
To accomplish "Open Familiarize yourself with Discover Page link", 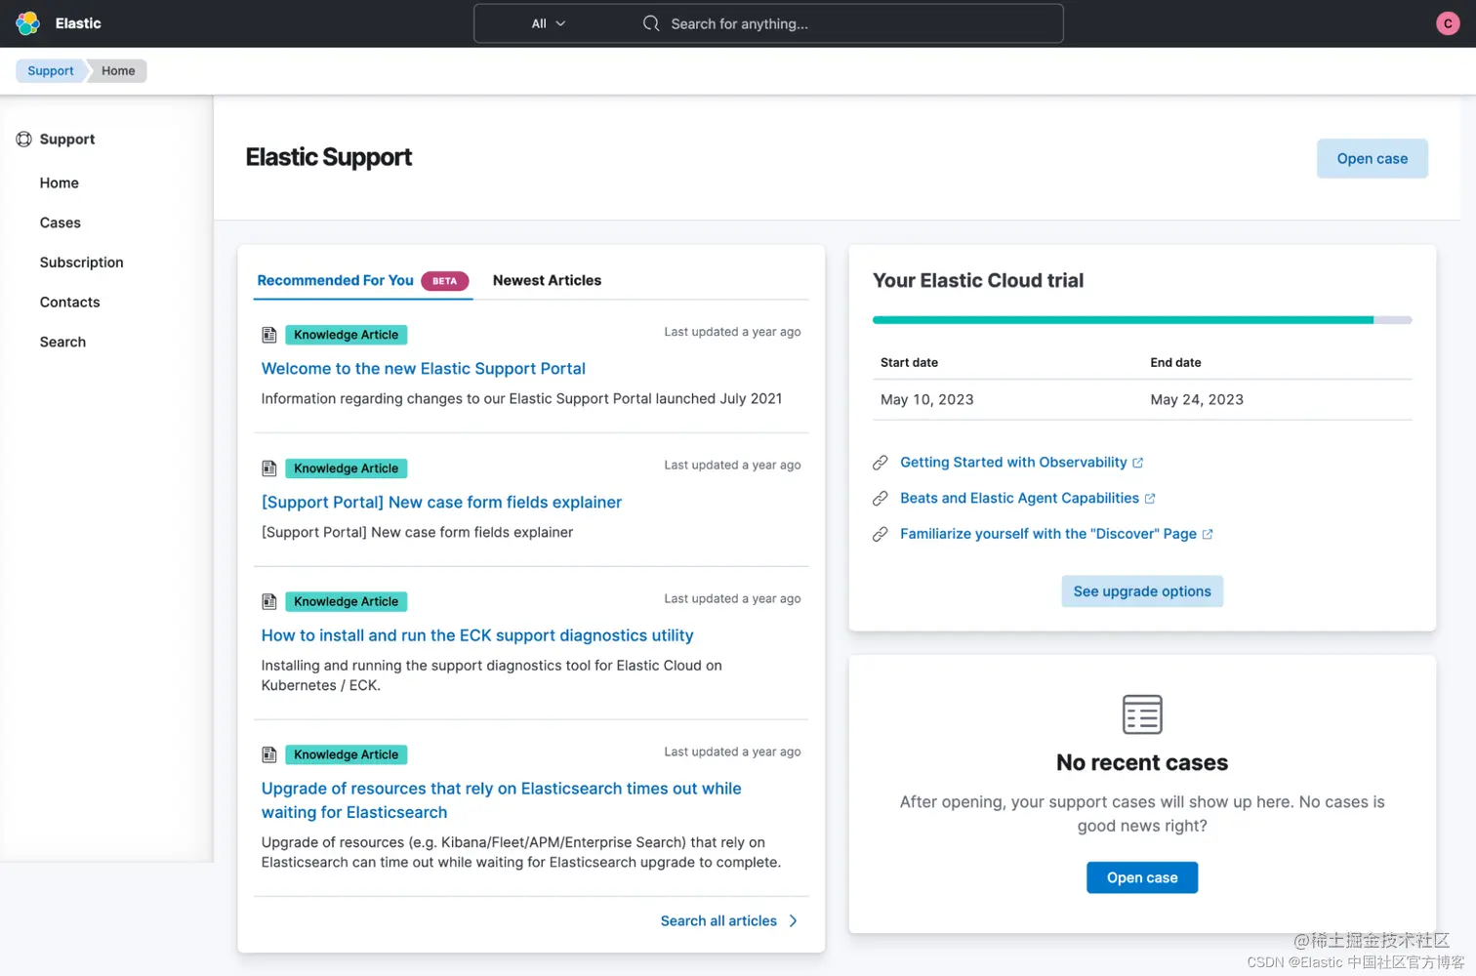I will [1048, 534].
